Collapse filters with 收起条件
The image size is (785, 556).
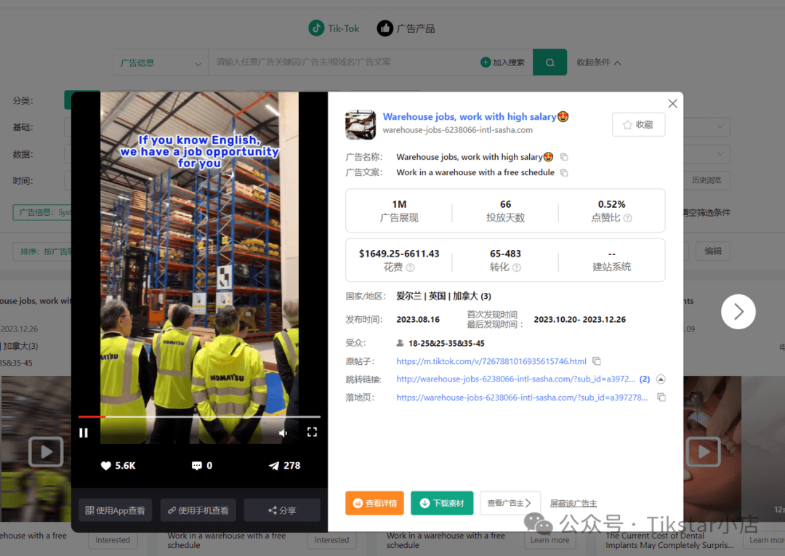(598, 63)
